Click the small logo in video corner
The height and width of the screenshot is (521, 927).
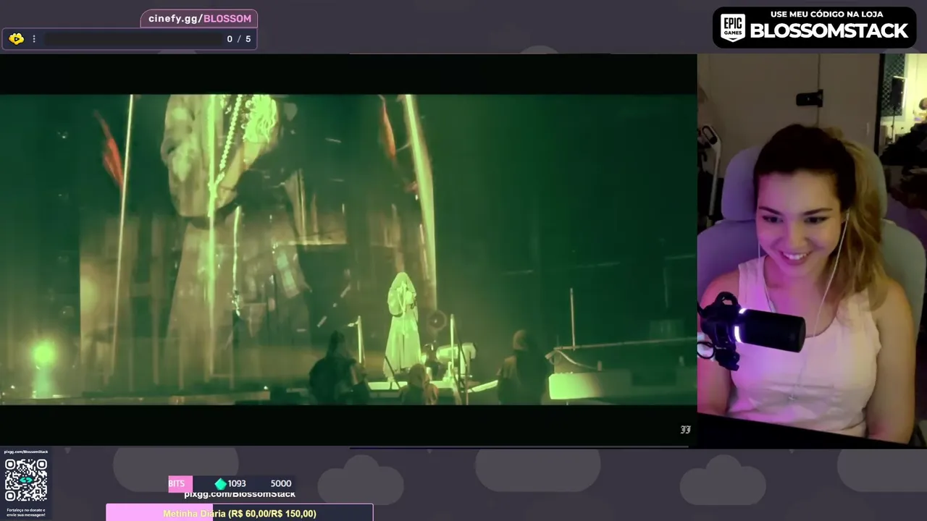tap(685, 429)
